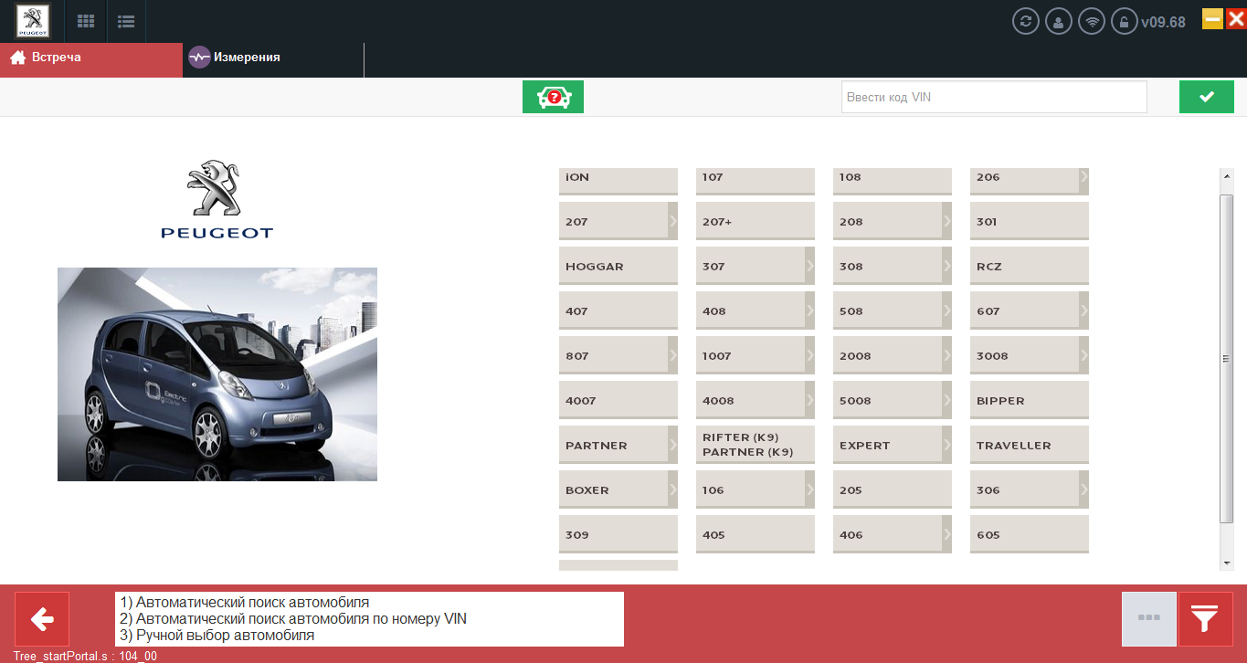Click the iOn car preview image
The image size is (1247, 663).
pos(217,374)
